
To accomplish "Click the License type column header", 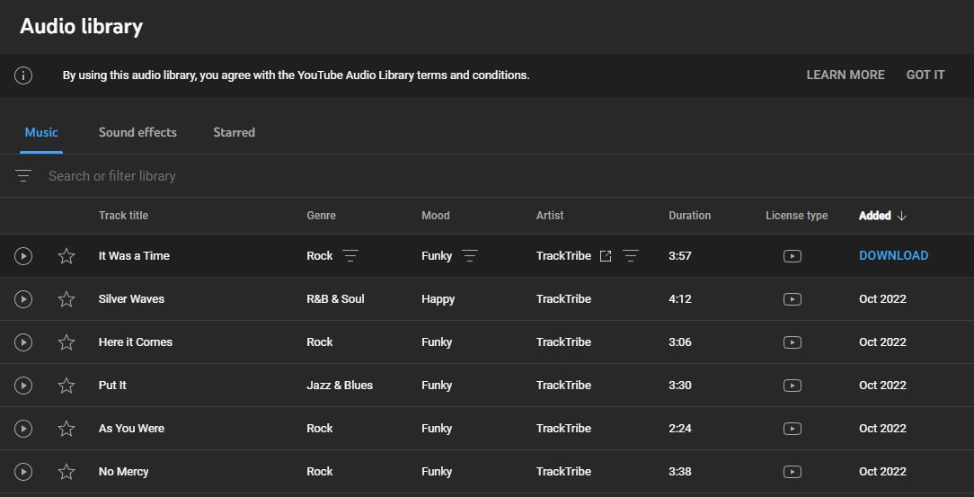I will (796, 216).
